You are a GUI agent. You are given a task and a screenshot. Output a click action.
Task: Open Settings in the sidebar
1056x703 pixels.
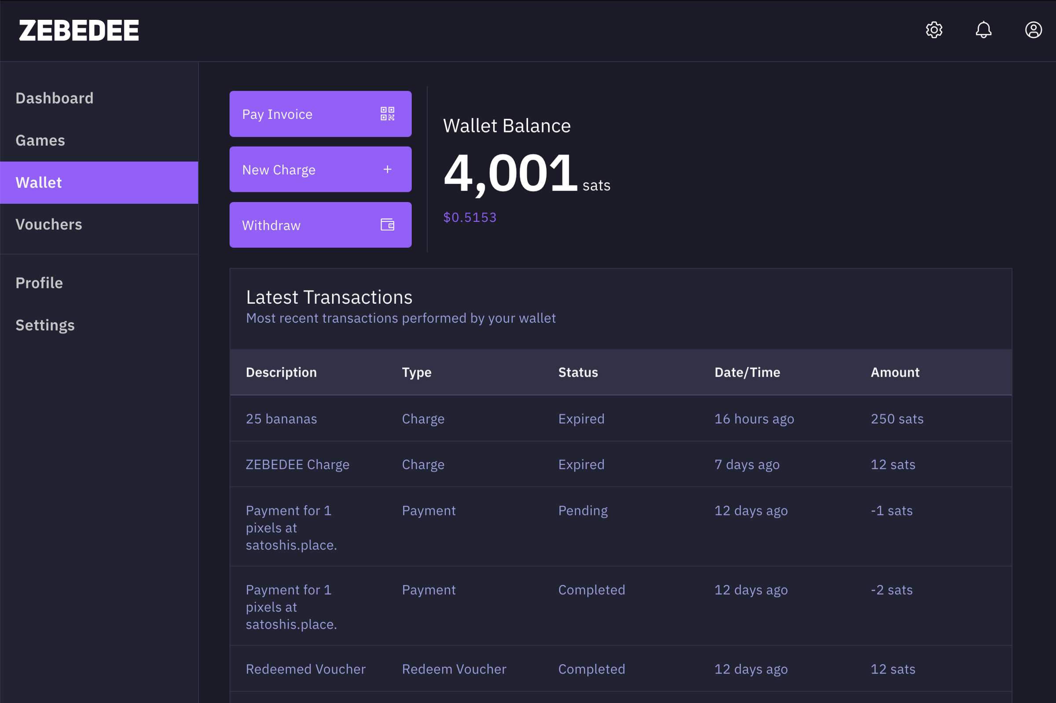[45, 325]
